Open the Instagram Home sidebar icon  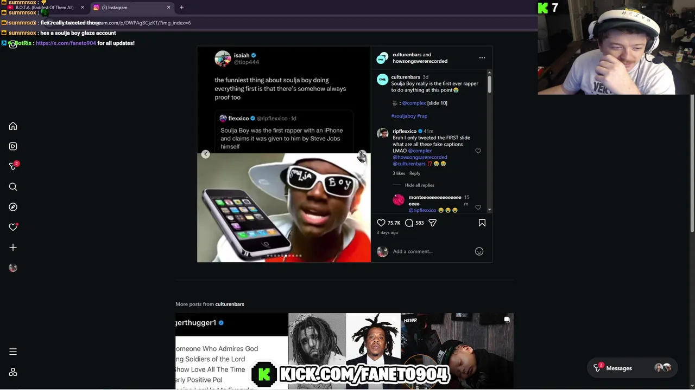pyautogui.click(x=13, y=126)
